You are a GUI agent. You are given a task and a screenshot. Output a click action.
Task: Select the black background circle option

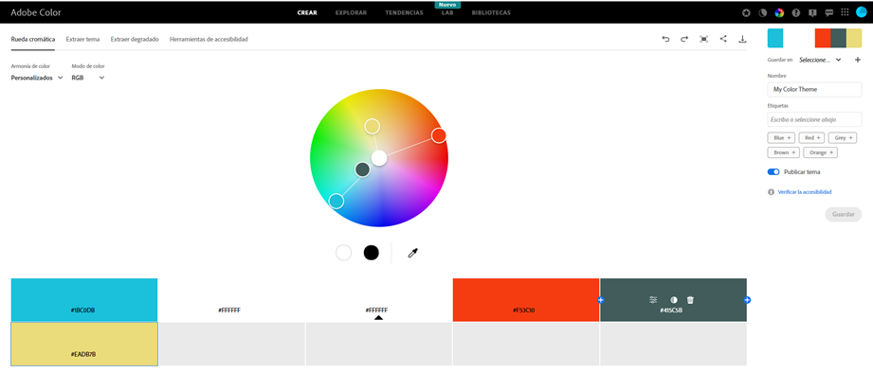372,253
